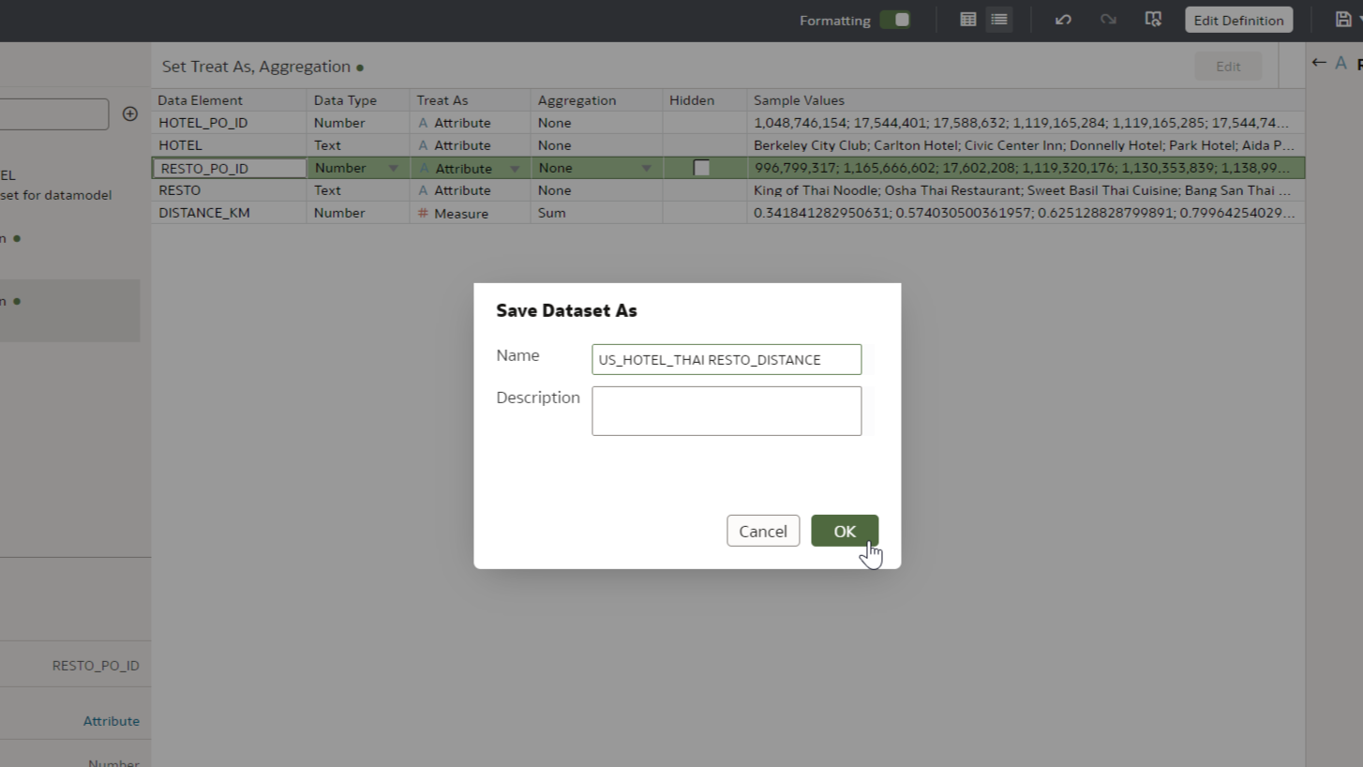Click the plus icon beside the search box
1363x767 pixels.
coord(130,114)
